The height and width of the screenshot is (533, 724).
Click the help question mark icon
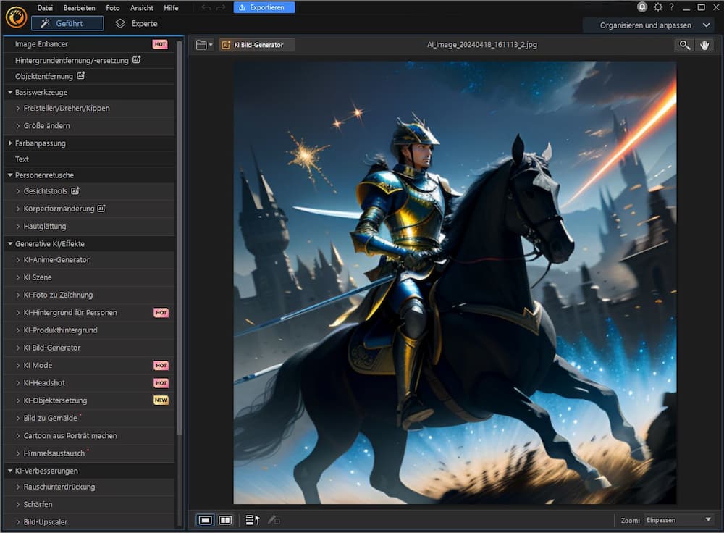tap(670, 7)
